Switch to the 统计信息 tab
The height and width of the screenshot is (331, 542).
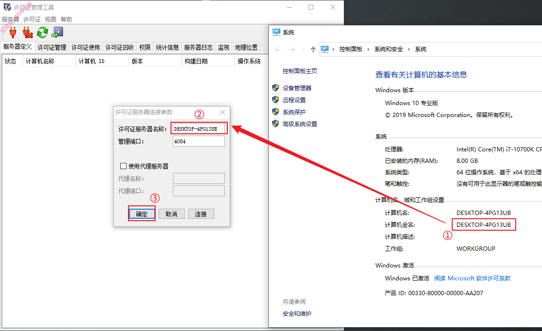167,47
